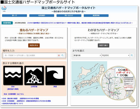Screen dimensions: 140x109
Task: Expand the 都道府県 prefecture dropdown
Action: (87, 56)
